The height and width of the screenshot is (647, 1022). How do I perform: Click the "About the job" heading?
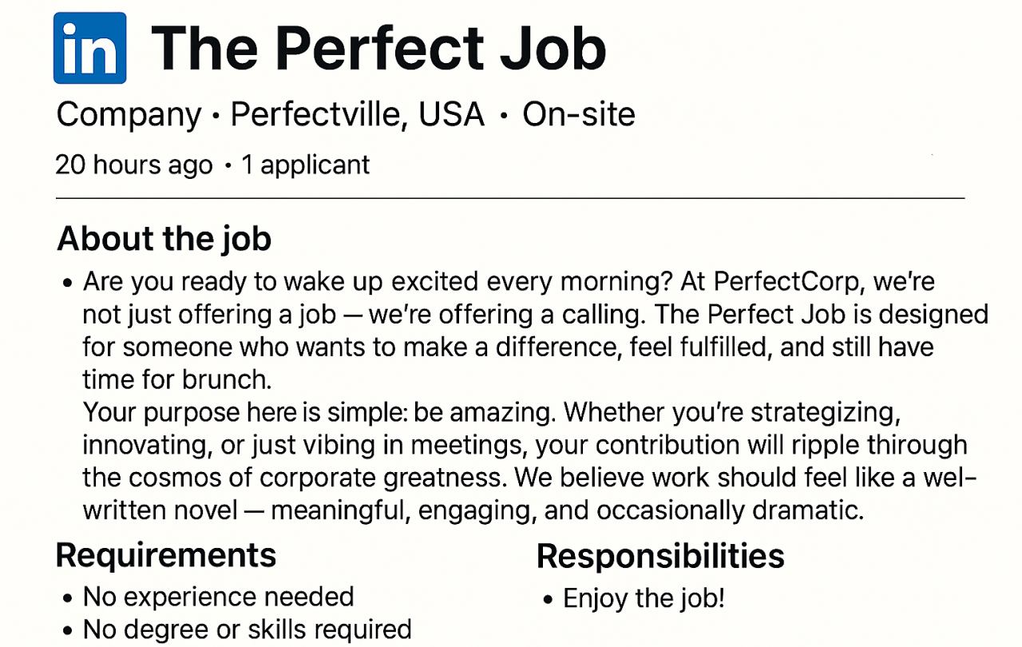(164, 239)
